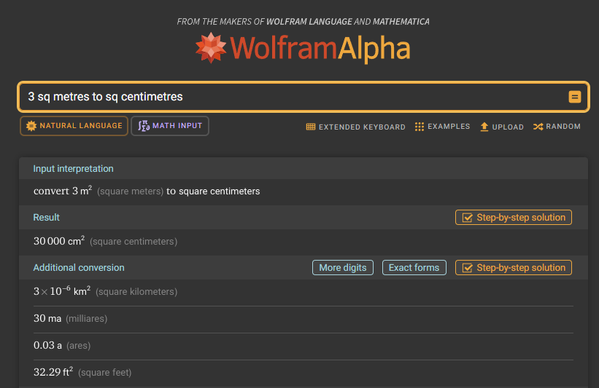Click the 32.29 ft² (square feet) row
599x388 pixels.
(x=304, y=373)
